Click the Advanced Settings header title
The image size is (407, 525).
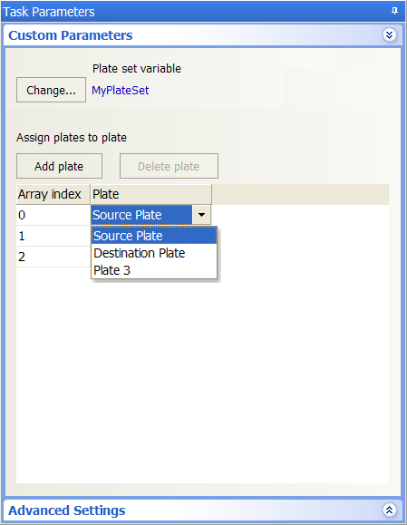[66, 510]
